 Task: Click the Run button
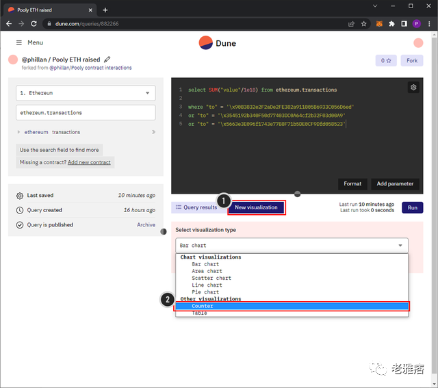(x=412, y=207)
